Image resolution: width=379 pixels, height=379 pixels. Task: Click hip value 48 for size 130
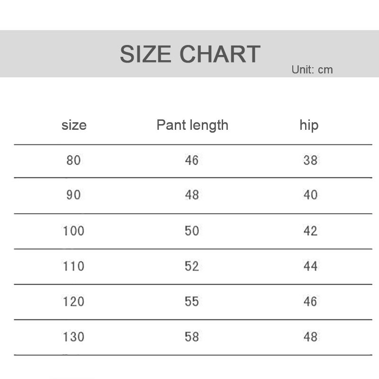(310, 337)
